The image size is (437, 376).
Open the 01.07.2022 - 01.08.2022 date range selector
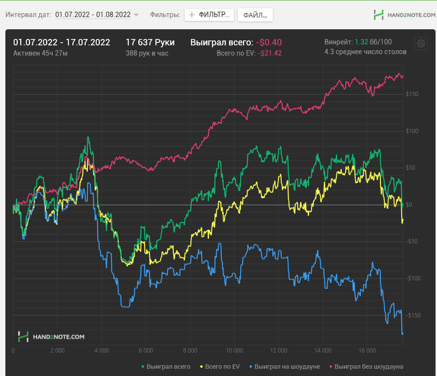coord(93,15)
